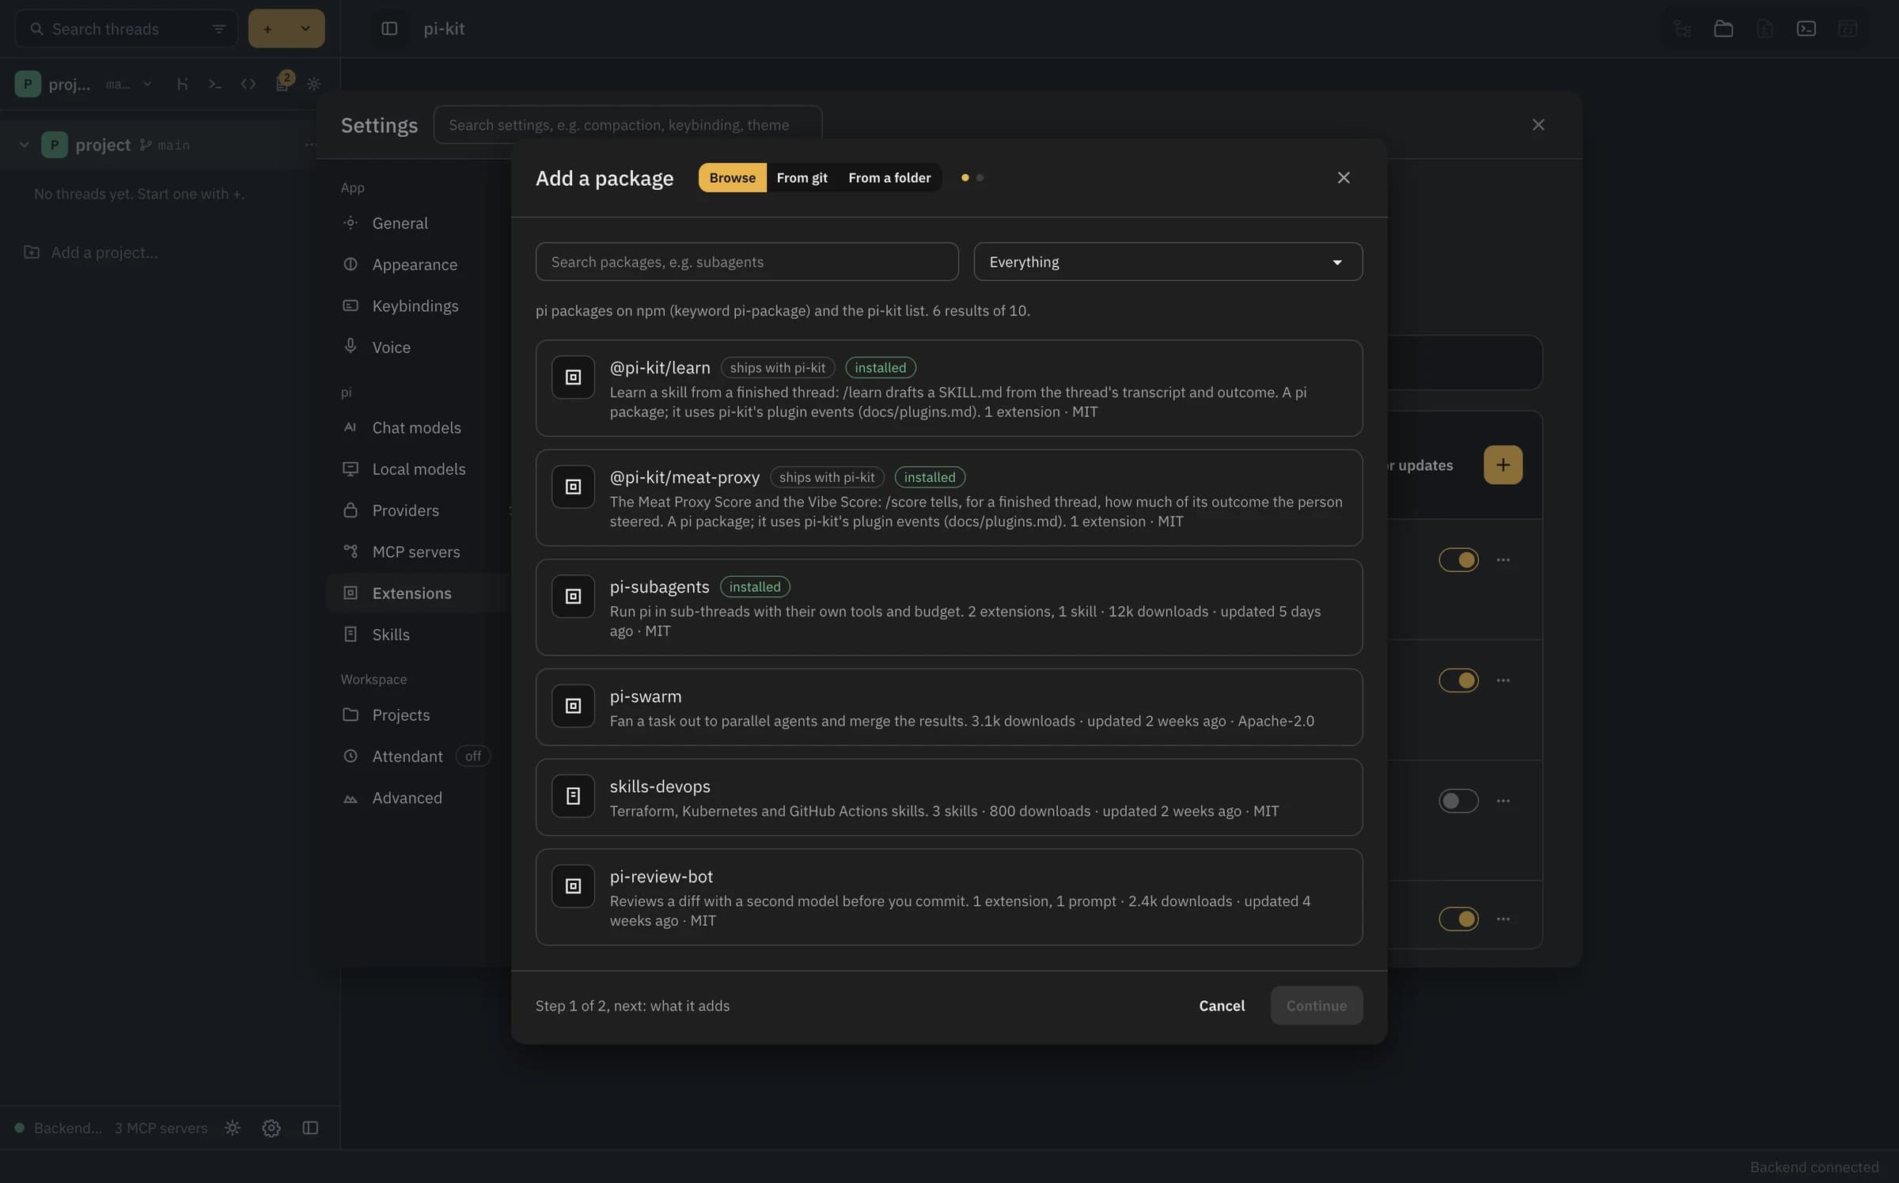Click the code brackets icon in project bar
This screenshot has width=1899, height=1183.
coord(248,84)
